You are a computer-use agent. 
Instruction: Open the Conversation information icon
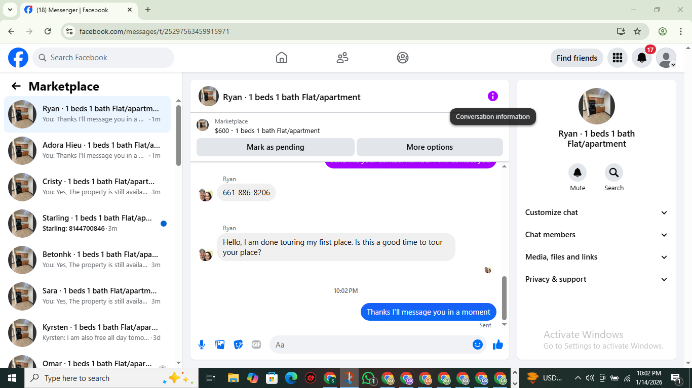click(493, 96)
